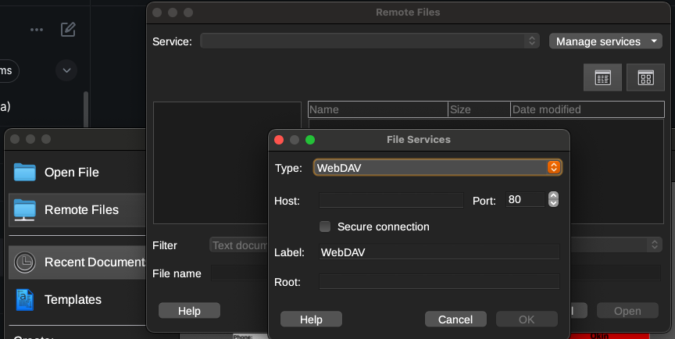Click the compose edit icon at top left
Screen dimensions: 675x339
[x=69, y=30]
